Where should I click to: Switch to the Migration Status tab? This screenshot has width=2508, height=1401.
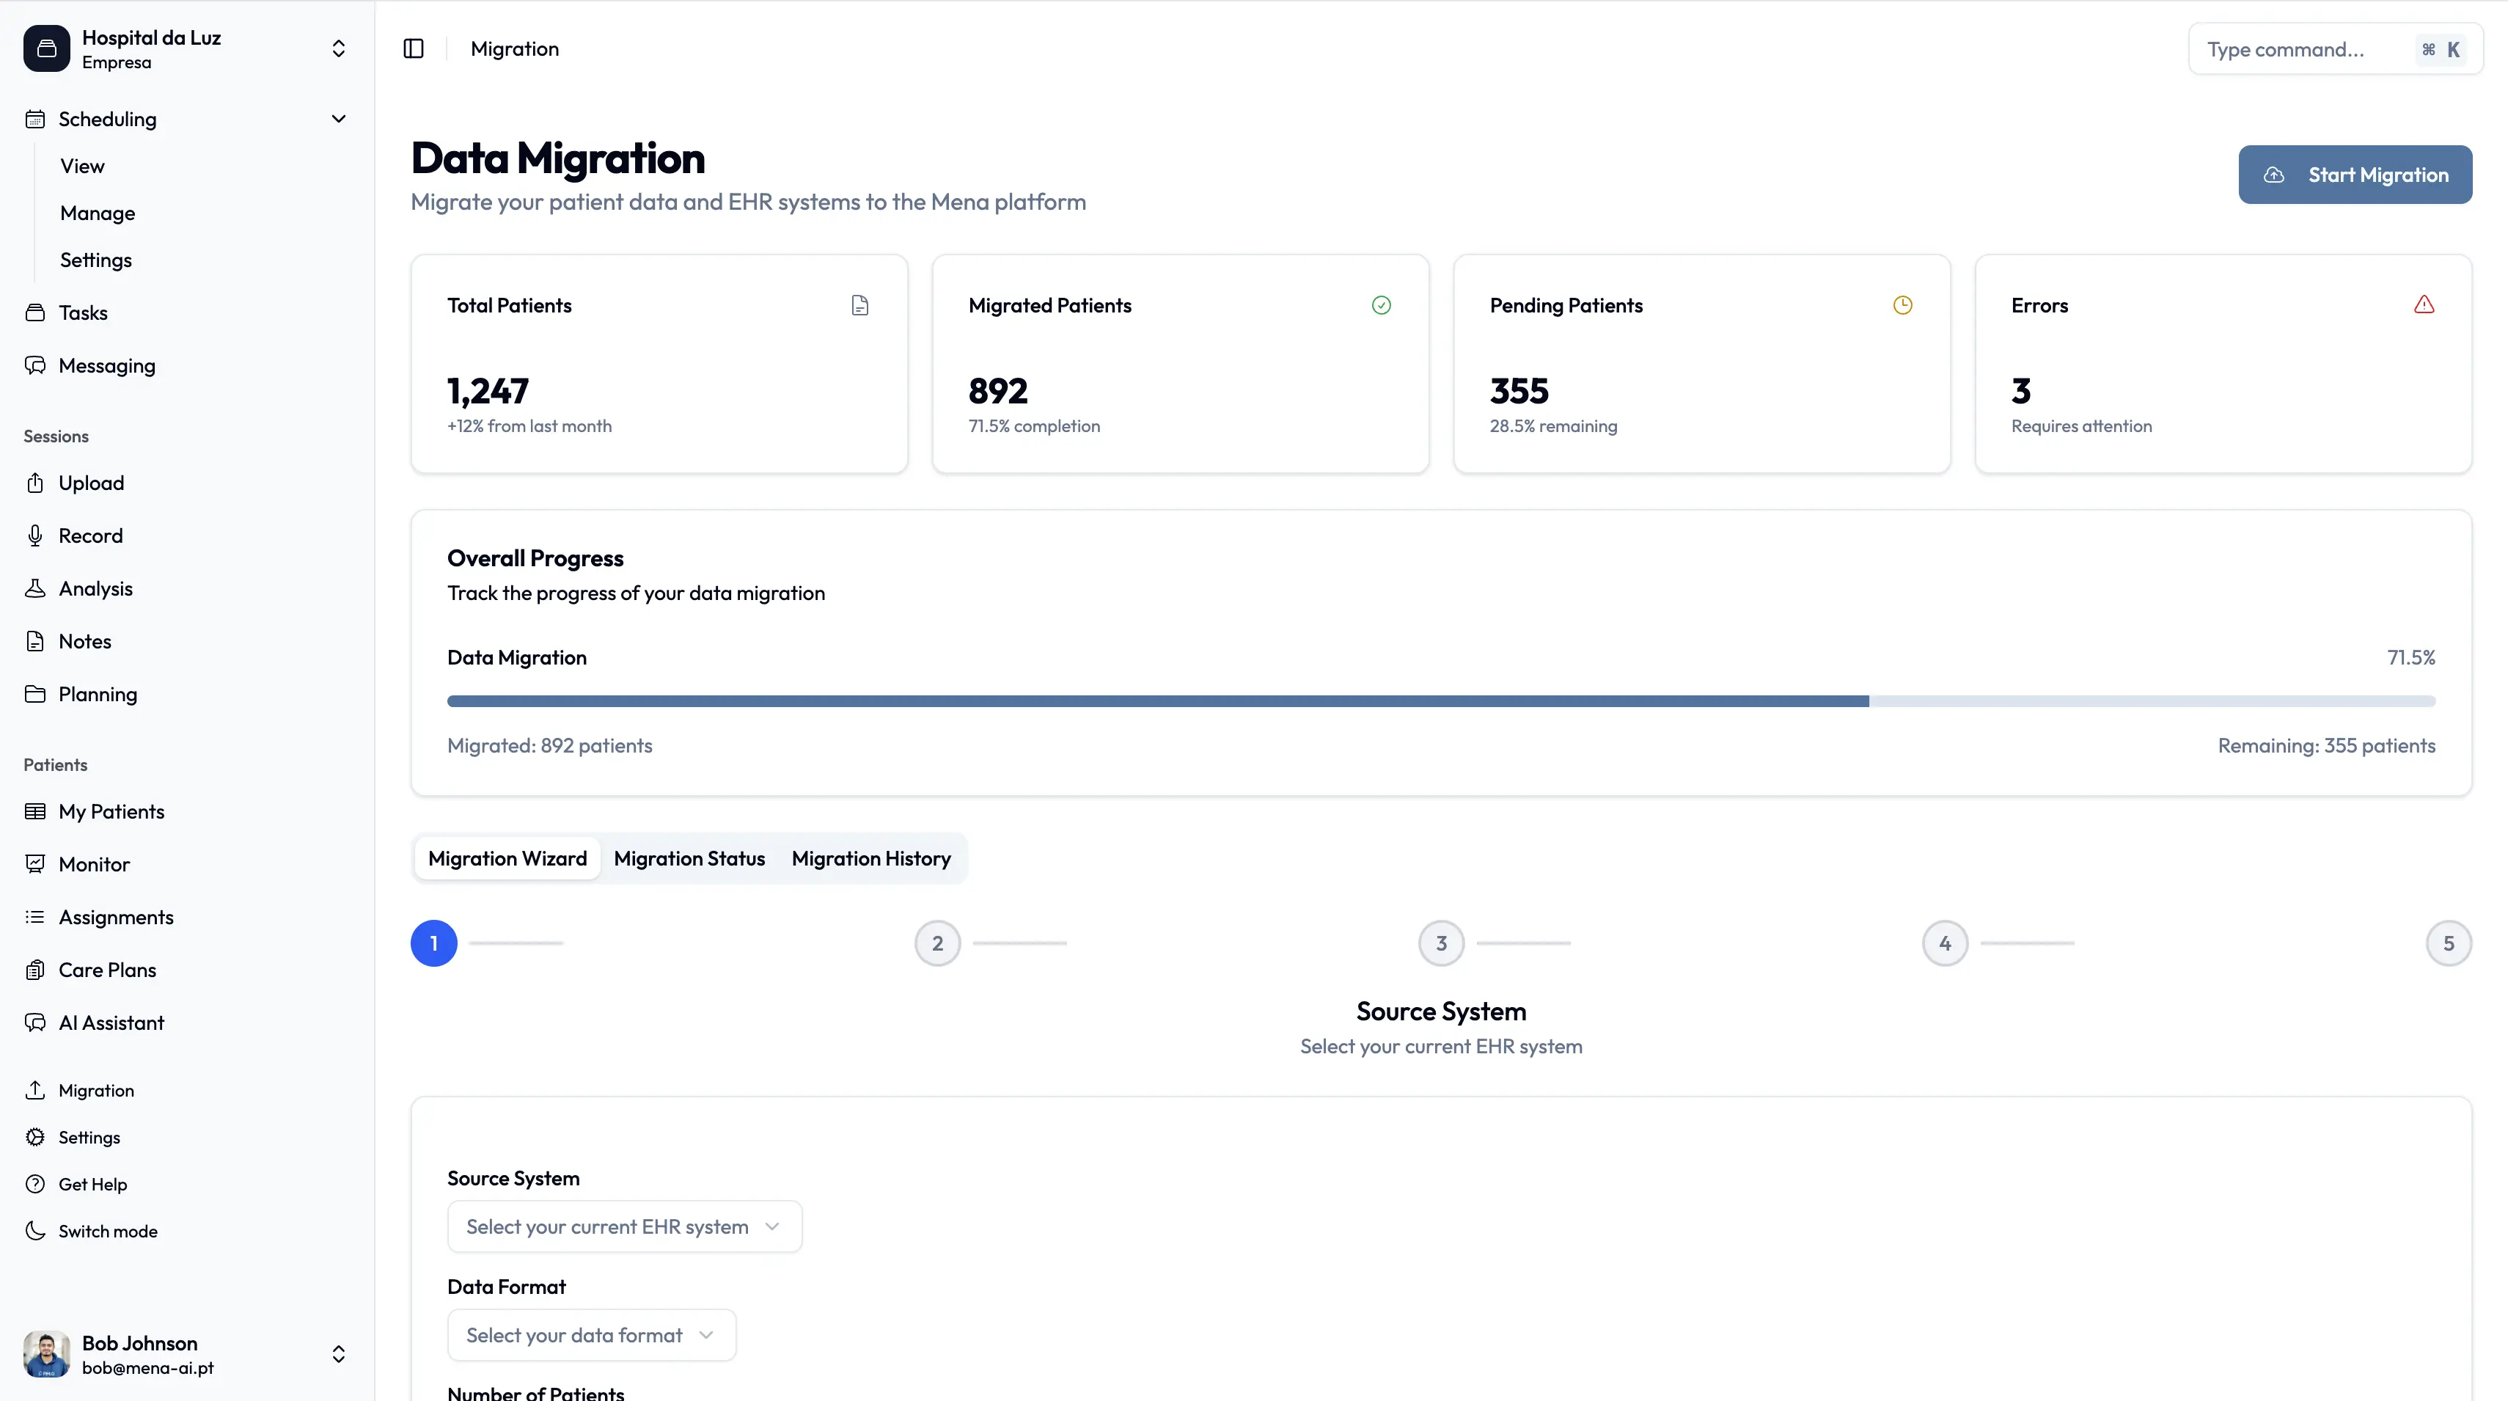(x=689, y=857)
